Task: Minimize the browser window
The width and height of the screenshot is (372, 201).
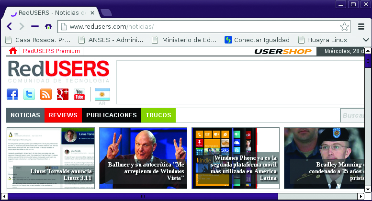Action: (x=341, y=4)
